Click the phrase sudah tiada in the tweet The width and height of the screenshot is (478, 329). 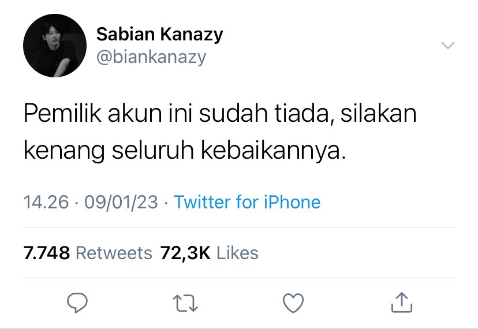coord(264,113)
